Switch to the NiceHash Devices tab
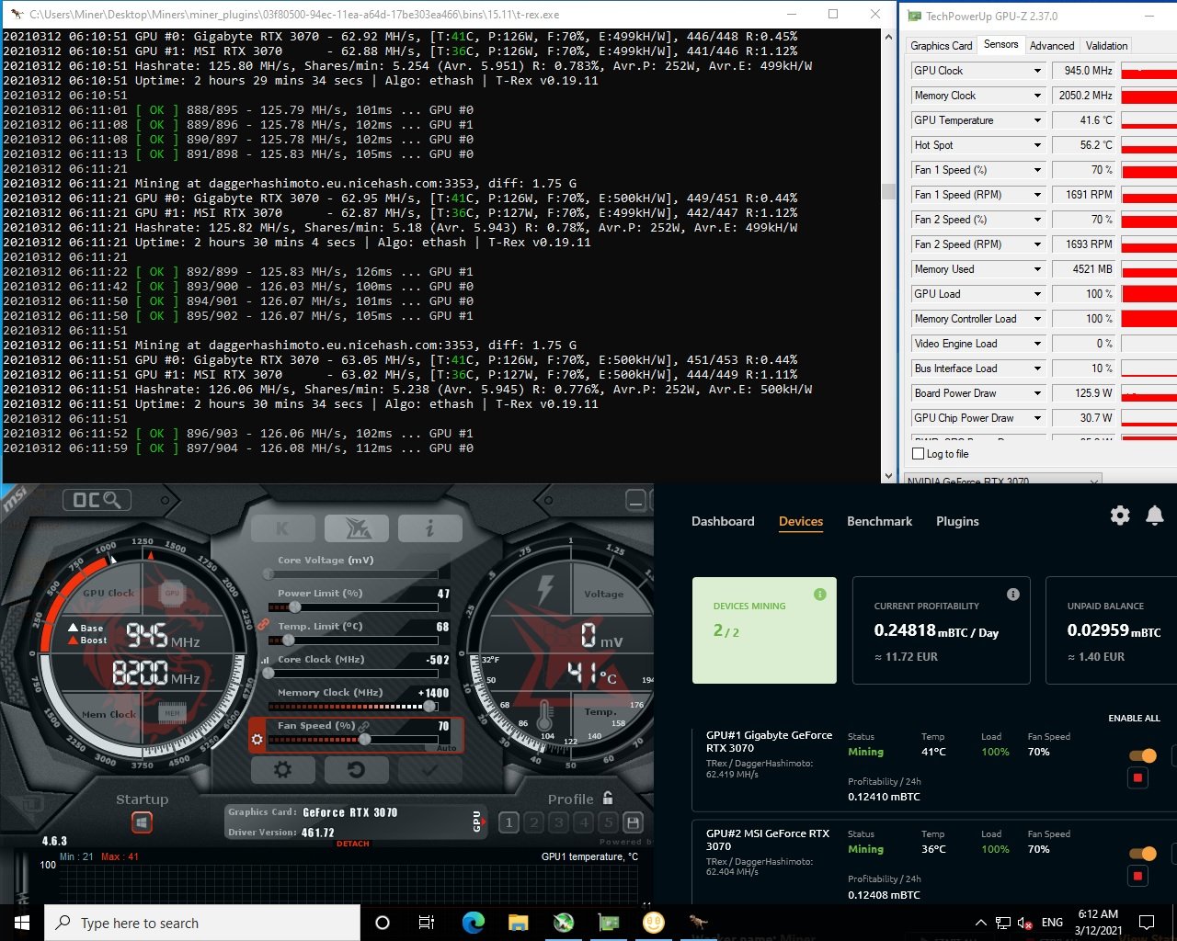 [801, 521]
